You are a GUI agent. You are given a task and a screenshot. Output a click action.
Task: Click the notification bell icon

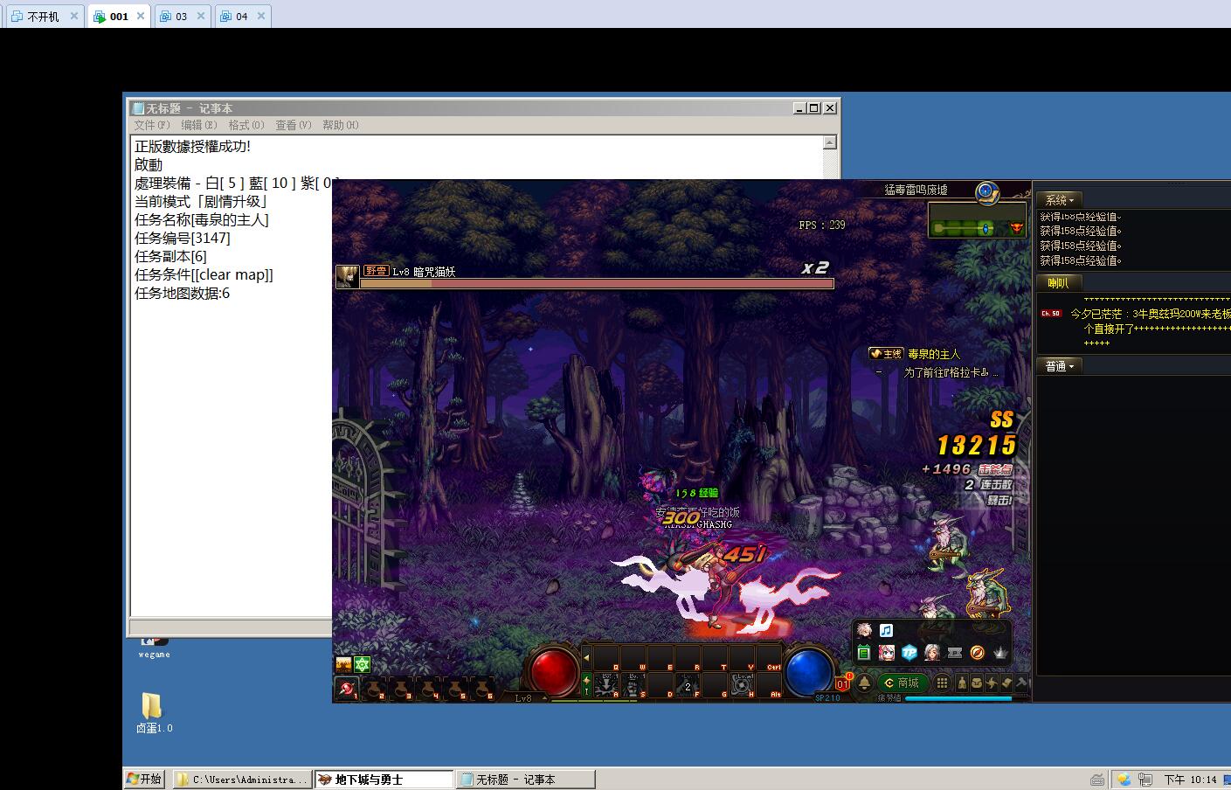pos(865,683)
